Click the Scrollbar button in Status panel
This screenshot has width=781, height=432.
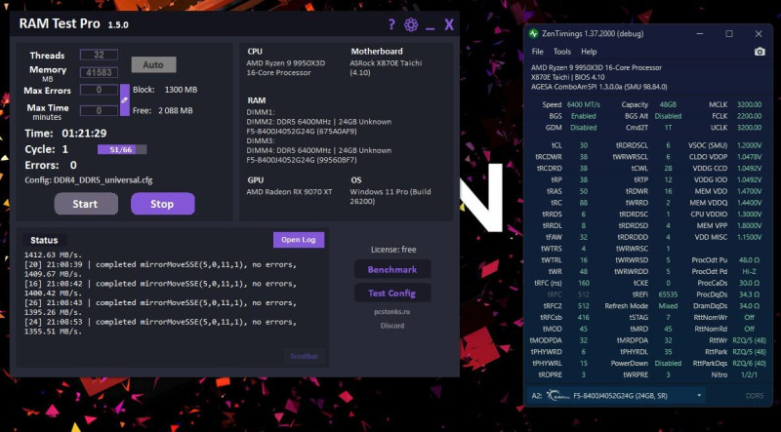click(305, 356)
